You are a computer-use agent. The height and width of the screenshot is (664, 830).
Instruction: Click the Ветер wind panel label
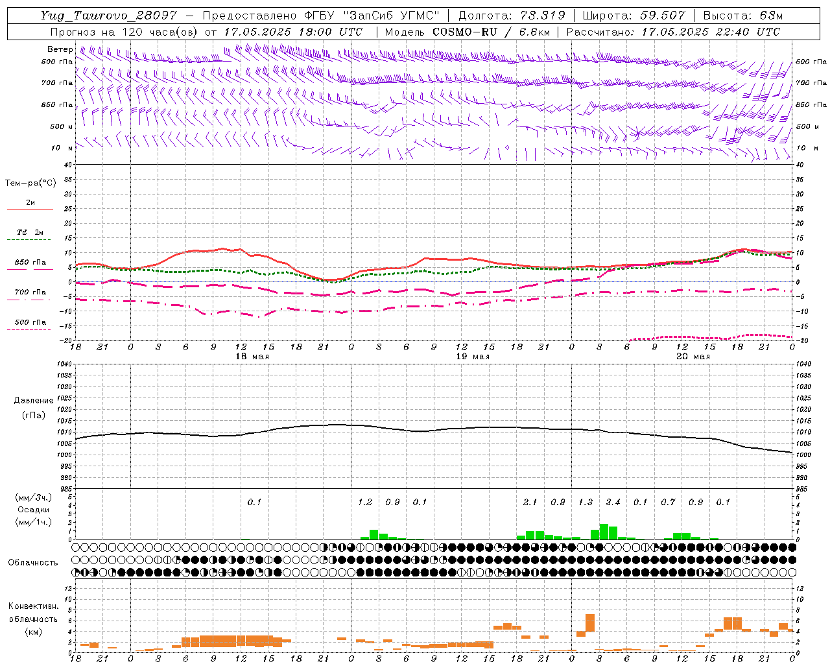click(60, 49)
